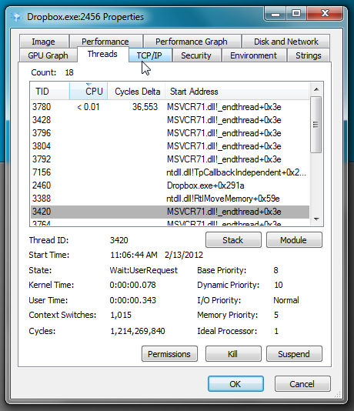Open the Security tab
The image size is (354, 411).
(196, 55)
